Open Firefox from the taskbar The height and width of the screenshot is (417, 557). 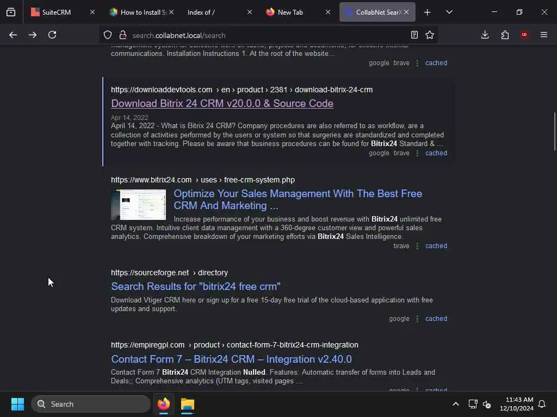tap(164, 404)
